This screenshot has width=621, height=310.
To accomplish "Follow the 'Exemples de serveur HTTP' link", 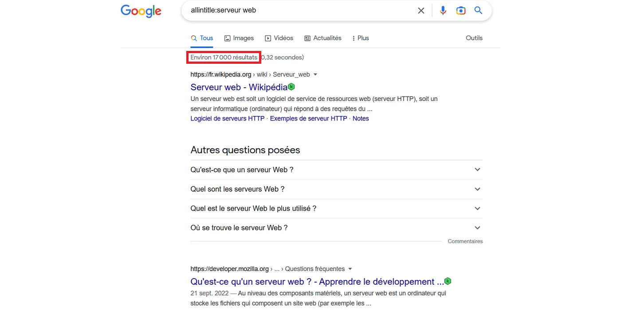I will pyautogui.click(x=308, y=118).
